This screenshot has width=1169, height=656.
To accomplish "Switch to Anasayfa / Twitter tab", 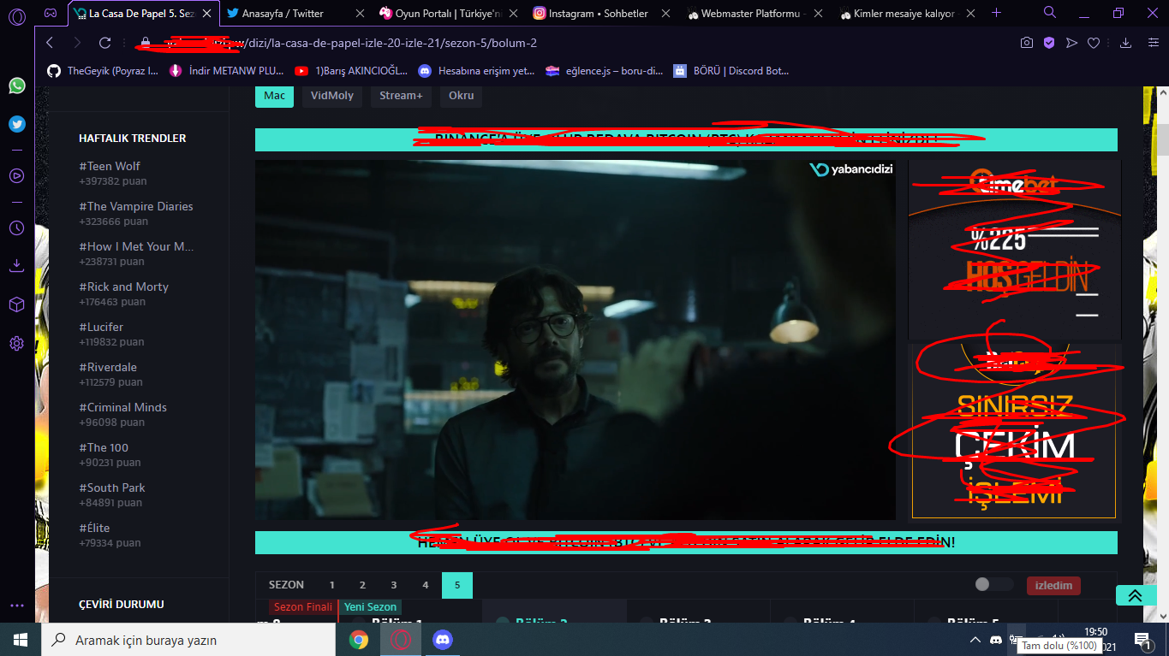I will 295,14.
